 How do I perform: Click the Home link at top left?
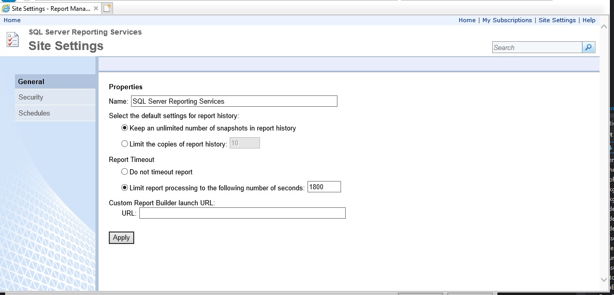tap(12, 20)
